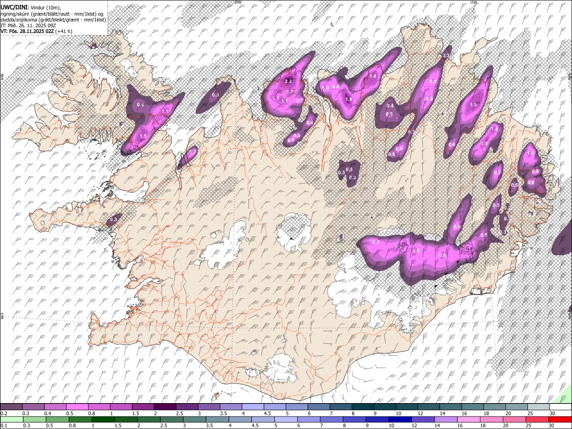Select upper legend swatch between 0.5 and 0.8
This screenshot has width=572, height=429.
(x=77, y=407)
